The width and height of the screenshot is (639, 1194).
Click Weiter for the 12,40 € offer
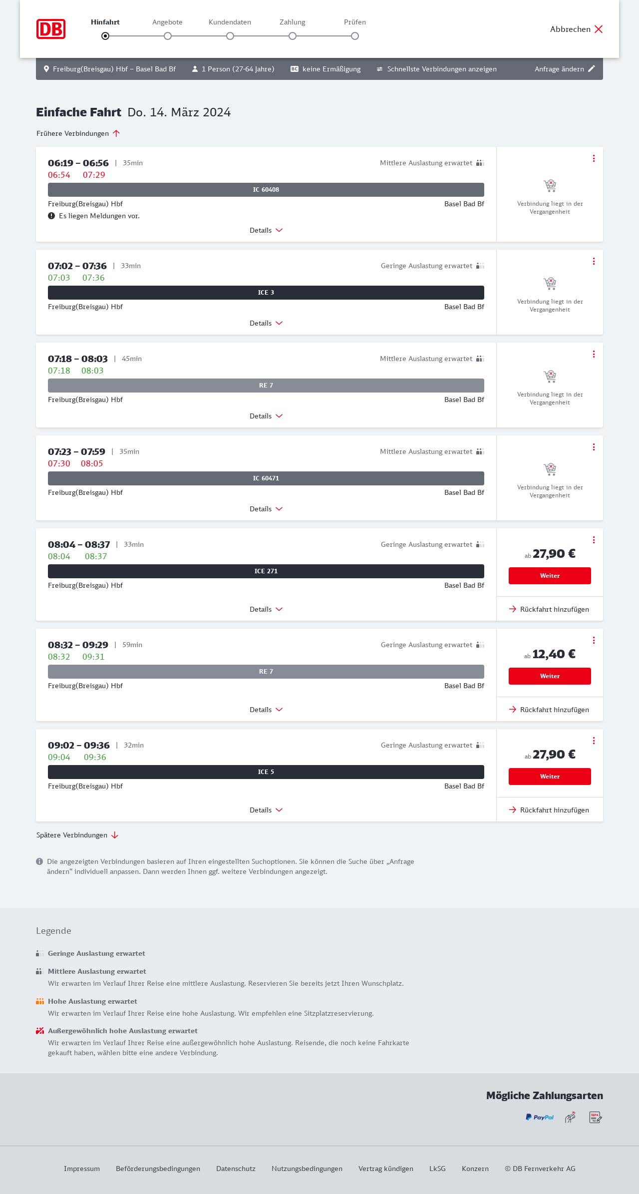click(550, 676)
